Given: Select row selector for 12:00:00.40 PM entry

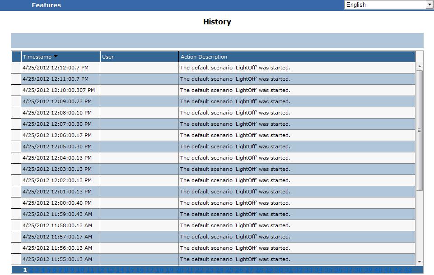Looking at the screenshot, I should [x=16, y=203].
